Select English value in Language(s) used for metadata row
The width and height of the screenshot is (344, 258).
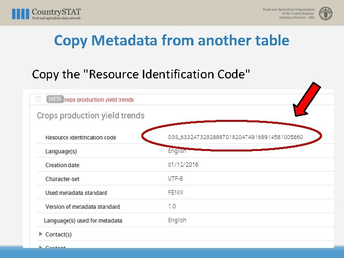point(177,220)
